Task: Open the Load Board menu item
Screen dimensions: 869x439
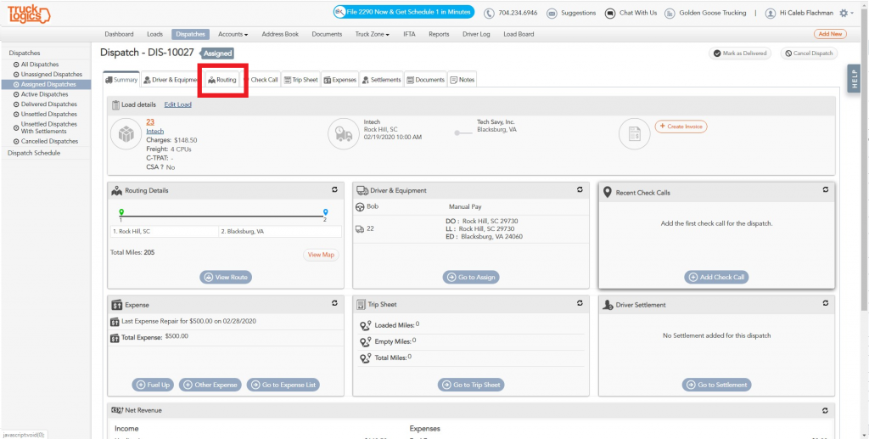Action: pos(519,34)
